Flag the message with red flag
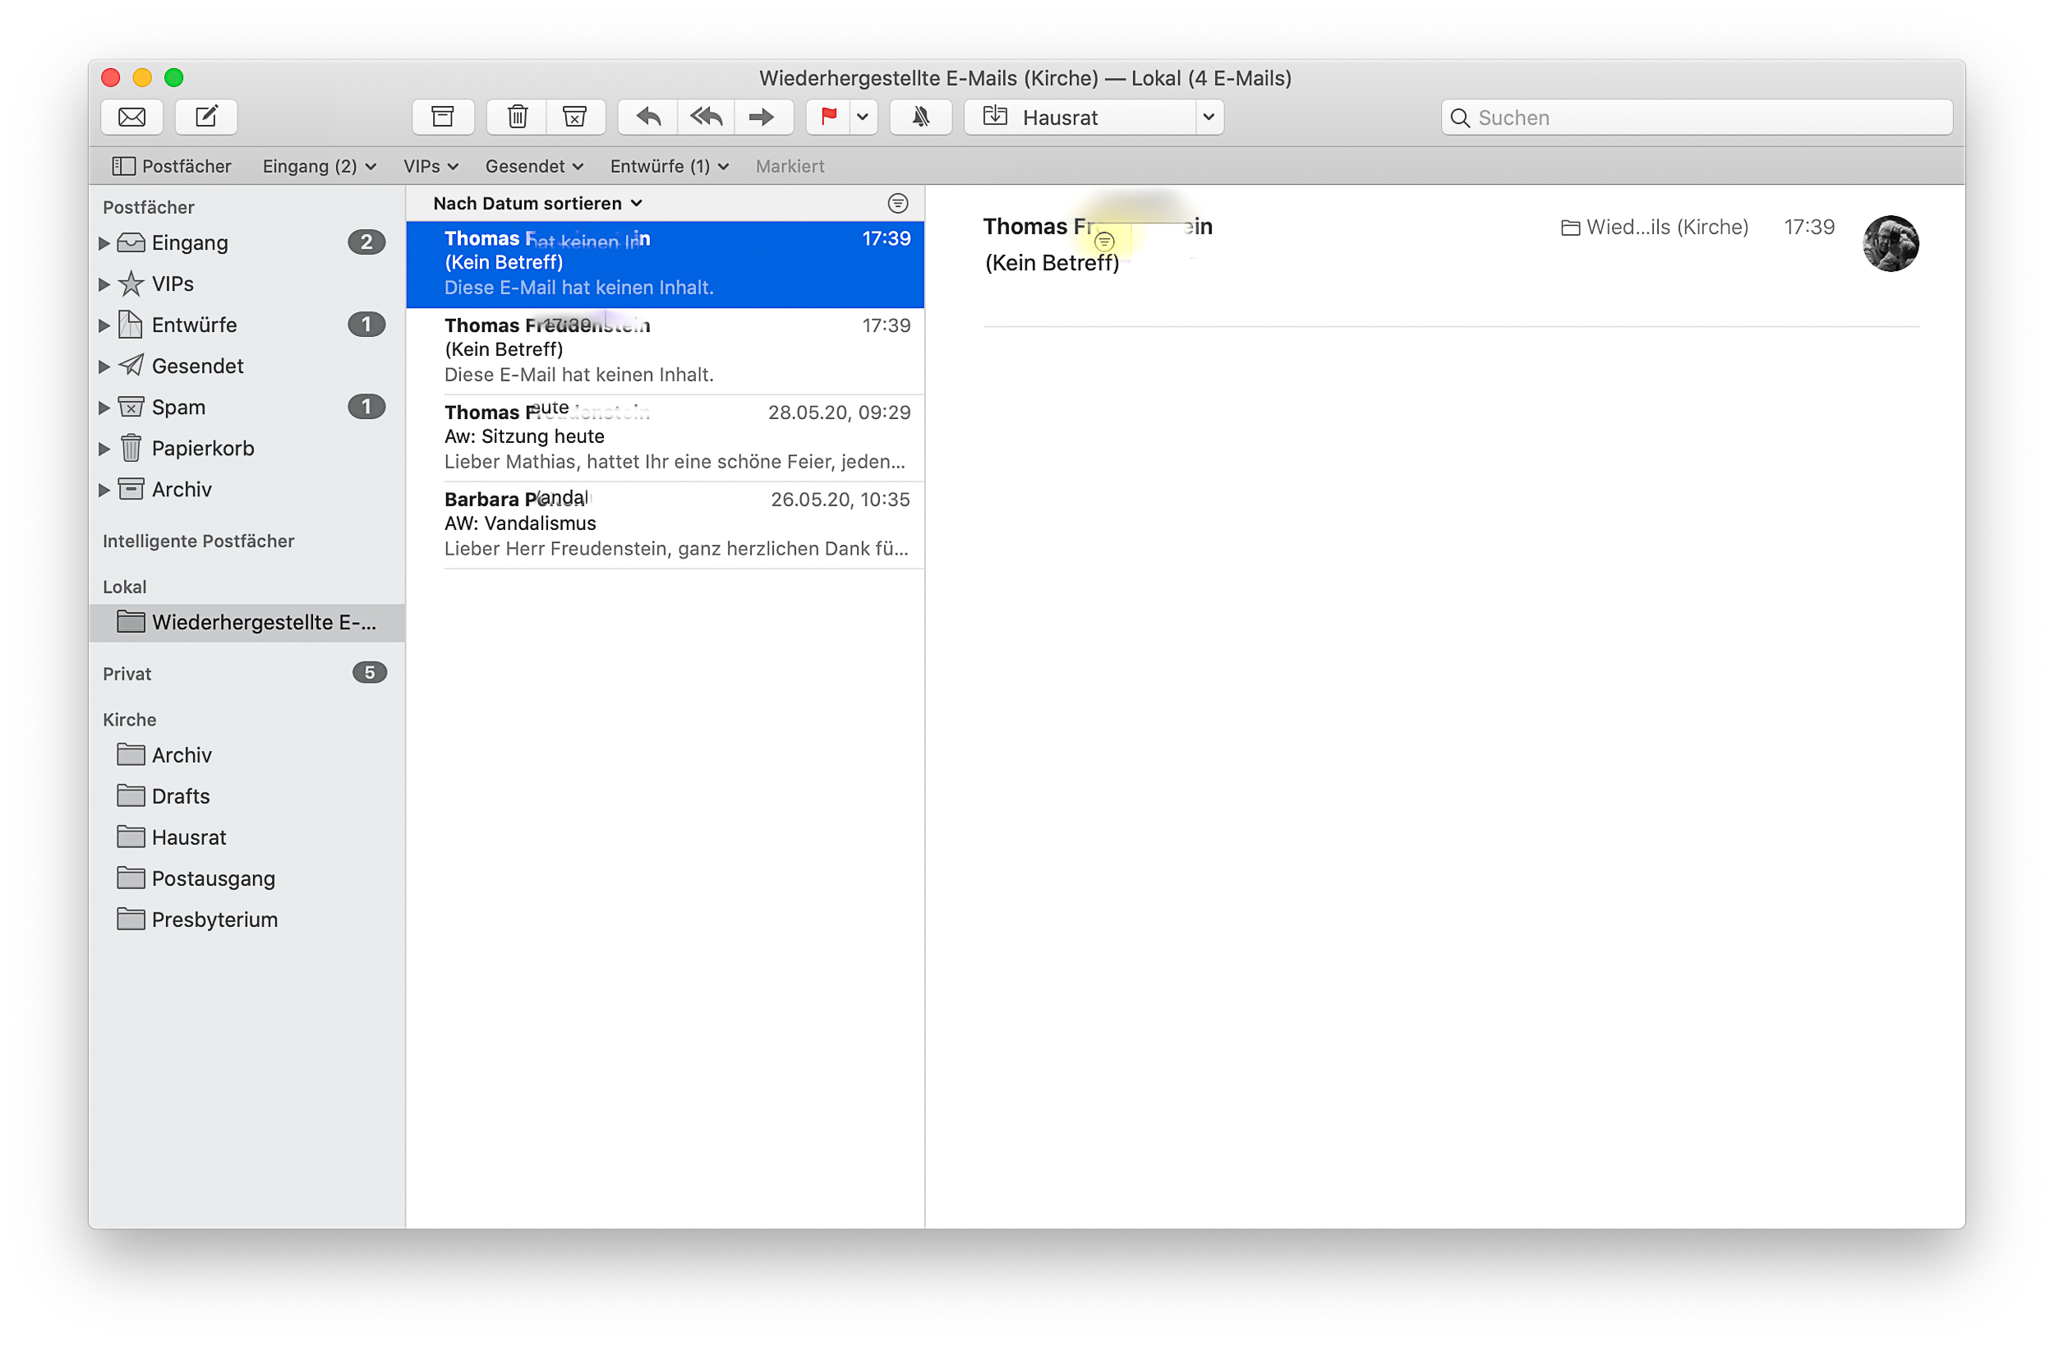2054x1346 pixels. [828, 117]
